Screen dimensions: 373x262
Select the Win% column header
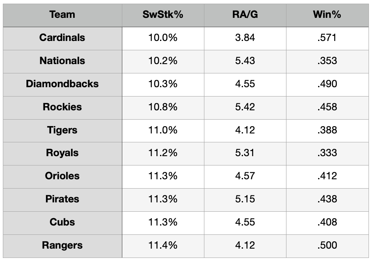[x=327, y=15]
